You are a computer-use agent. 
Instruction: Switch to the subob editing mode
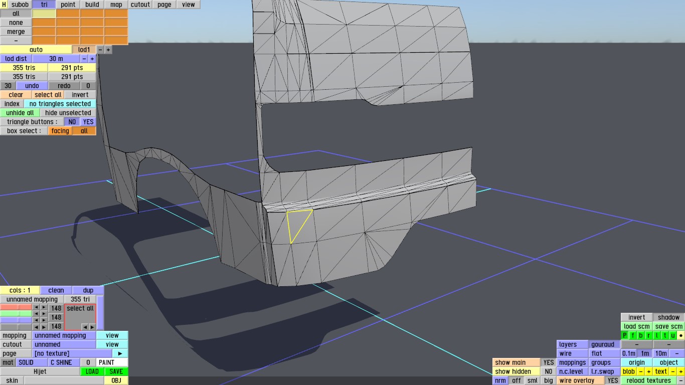pos(20,5)
